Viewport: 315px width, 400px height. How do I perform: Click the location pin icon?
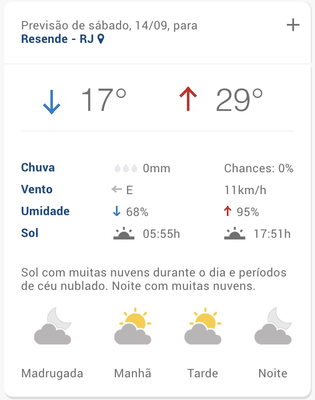point(101,39)
